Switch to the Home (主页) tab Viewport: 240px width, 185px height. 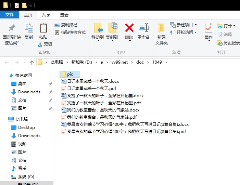[28, 15]
